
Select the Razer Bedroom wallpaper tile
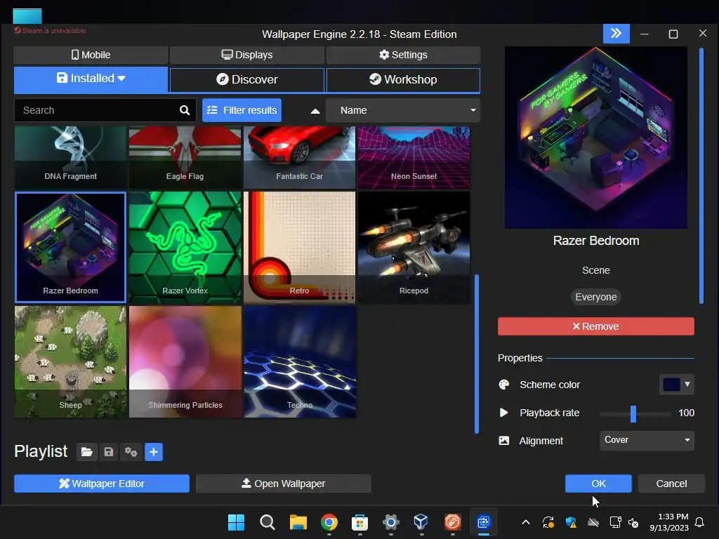click(x=71, y=248)
